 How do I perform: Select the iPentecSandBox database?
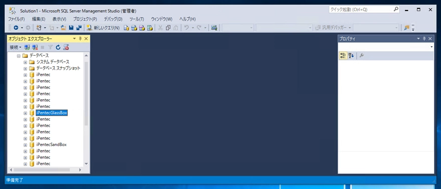52,144
